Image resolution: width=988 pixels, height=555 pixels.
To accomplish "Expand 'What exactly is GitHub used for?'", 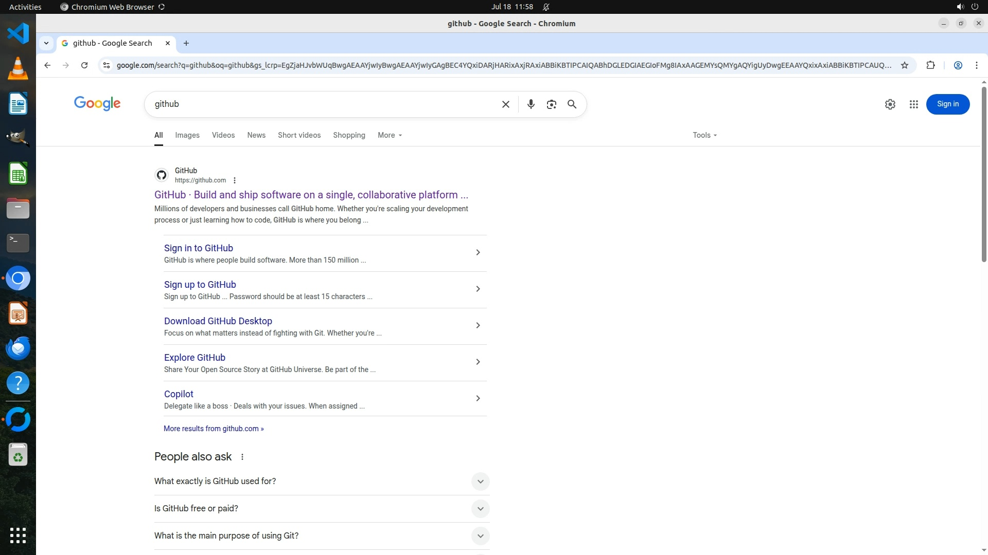I will coord(480,482).
